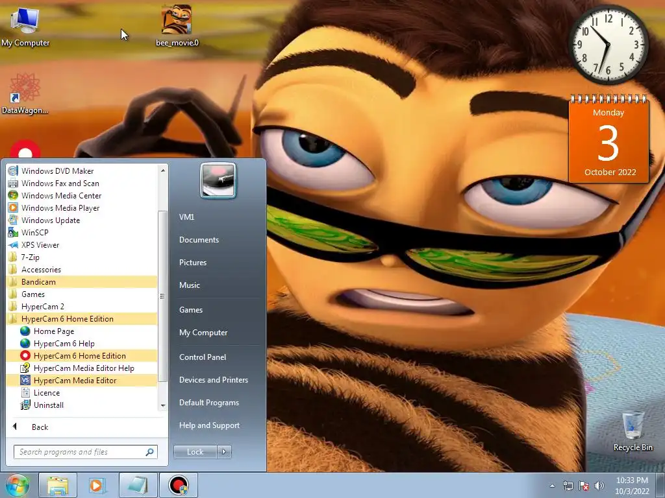Expand the HyperCam 2 folder
Viewport: 665px width, 498px height.
tap(81, 306)
